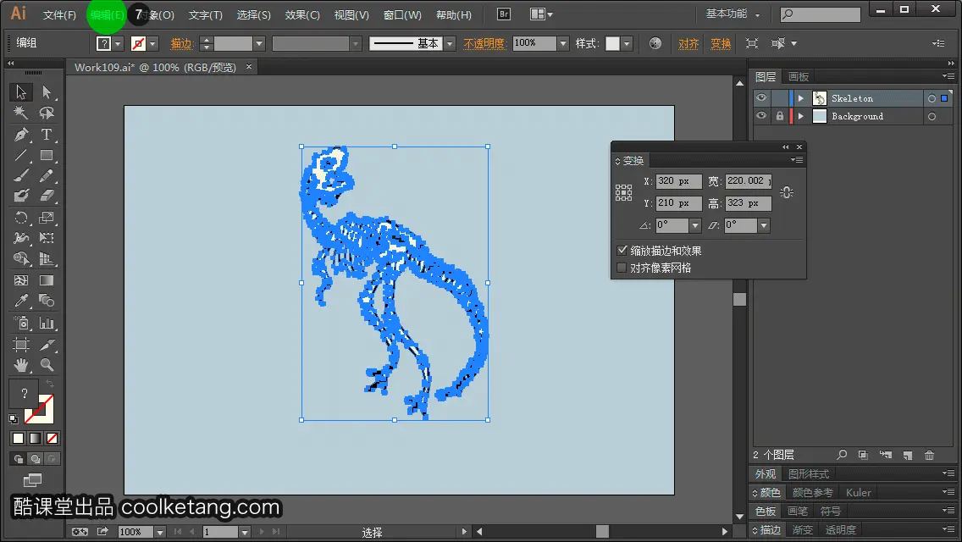
Task: Click the 不透明度 link
Action: pyautogui.click(x=484, y=43)
